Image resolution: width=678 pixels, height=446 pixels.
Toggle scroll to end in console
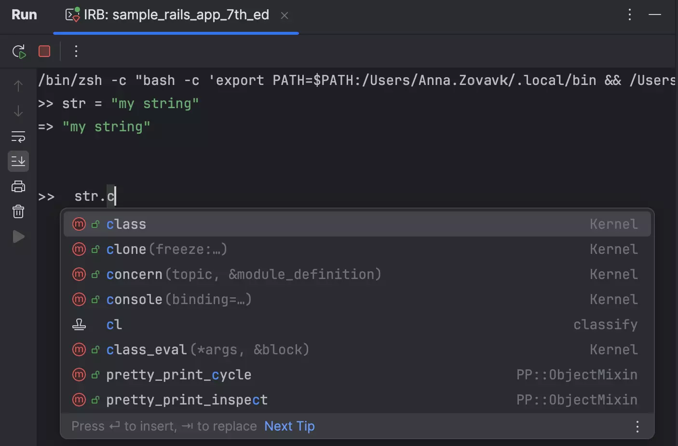(18, 161)
